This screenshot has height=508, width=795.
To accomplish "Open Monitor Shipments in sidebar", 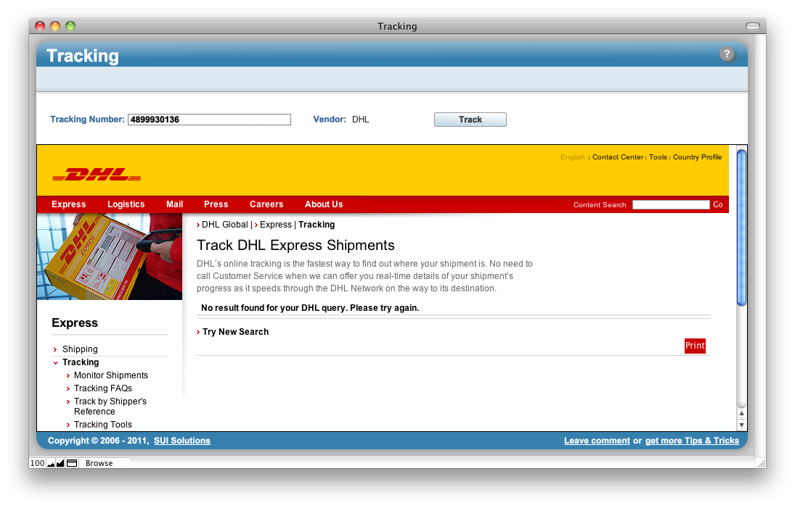I will (x=110, y=375).
